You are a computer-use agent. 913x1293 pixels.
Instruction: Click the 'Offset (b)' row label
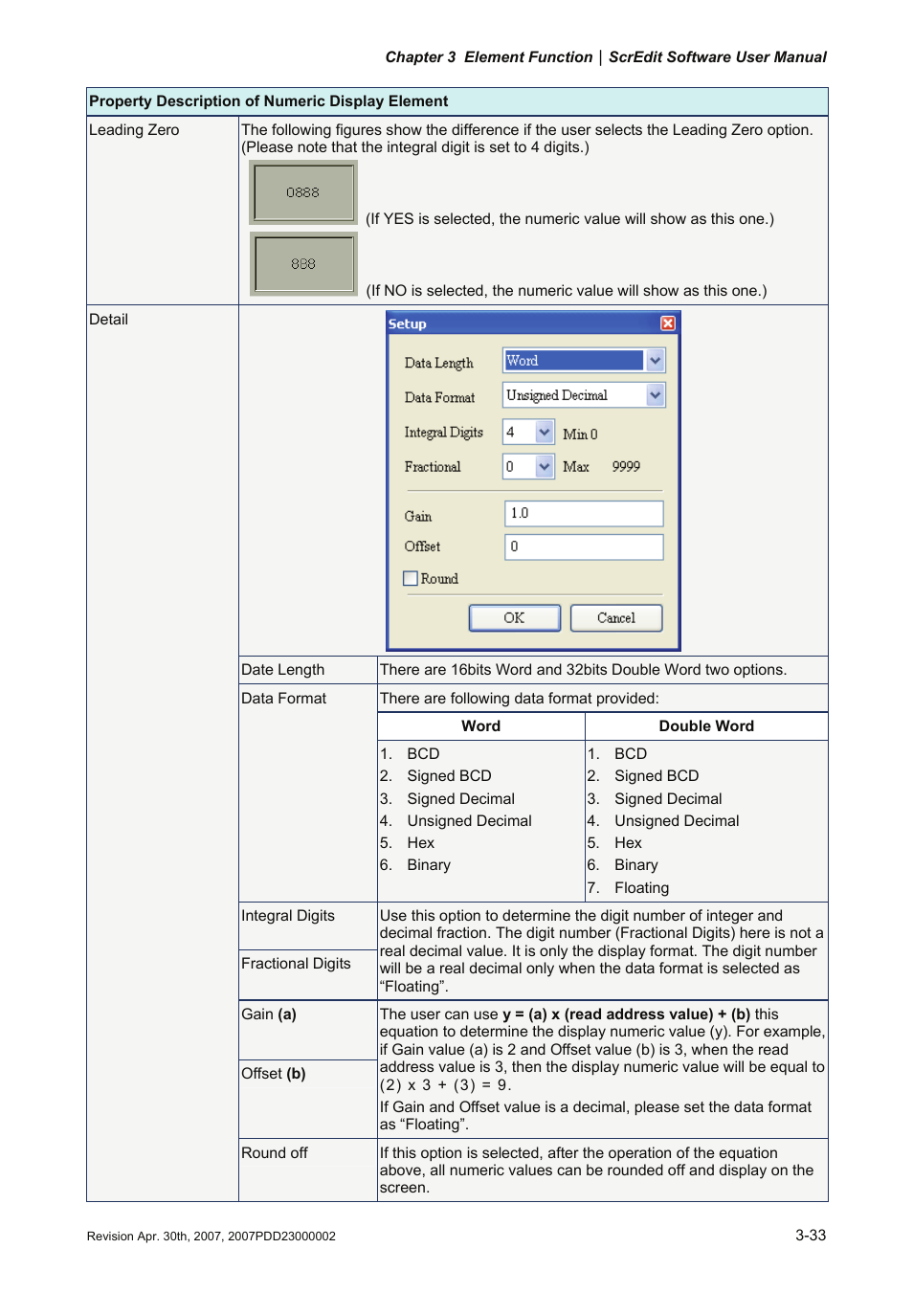[x=274, y=1074]
